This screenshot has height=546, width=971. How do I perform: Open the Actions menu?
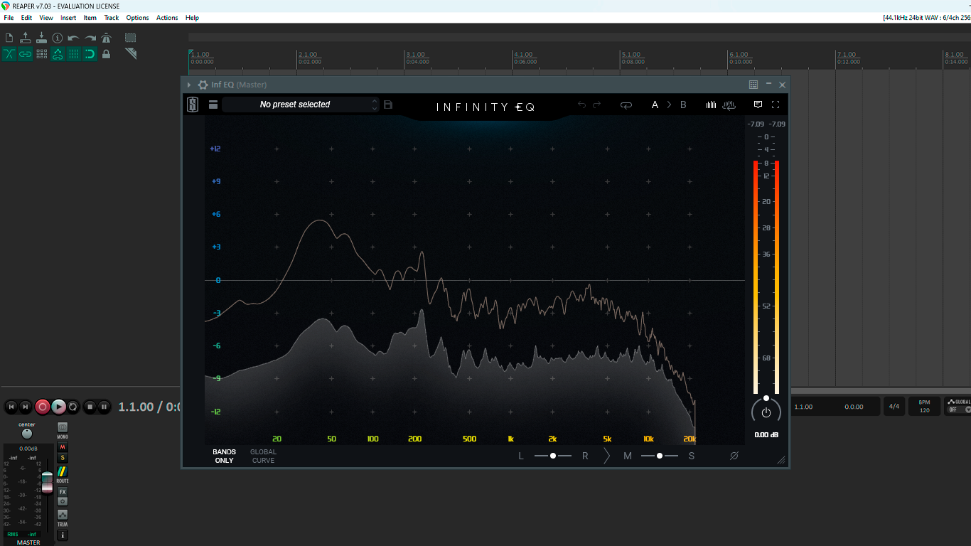pos(167,18)
